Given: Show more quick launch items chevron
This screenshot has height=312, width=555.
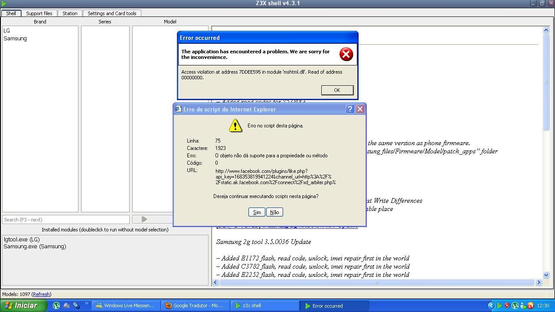Looking at the screenshot, I should [86, 304].
